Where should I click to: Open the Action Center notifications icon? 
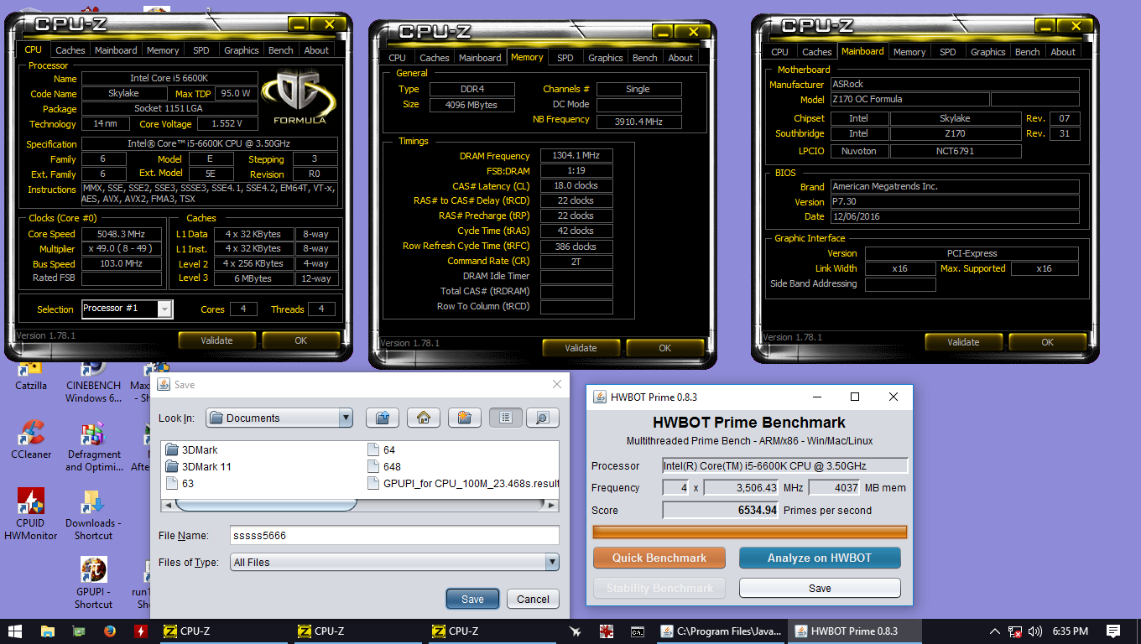tap(1113, 631)
